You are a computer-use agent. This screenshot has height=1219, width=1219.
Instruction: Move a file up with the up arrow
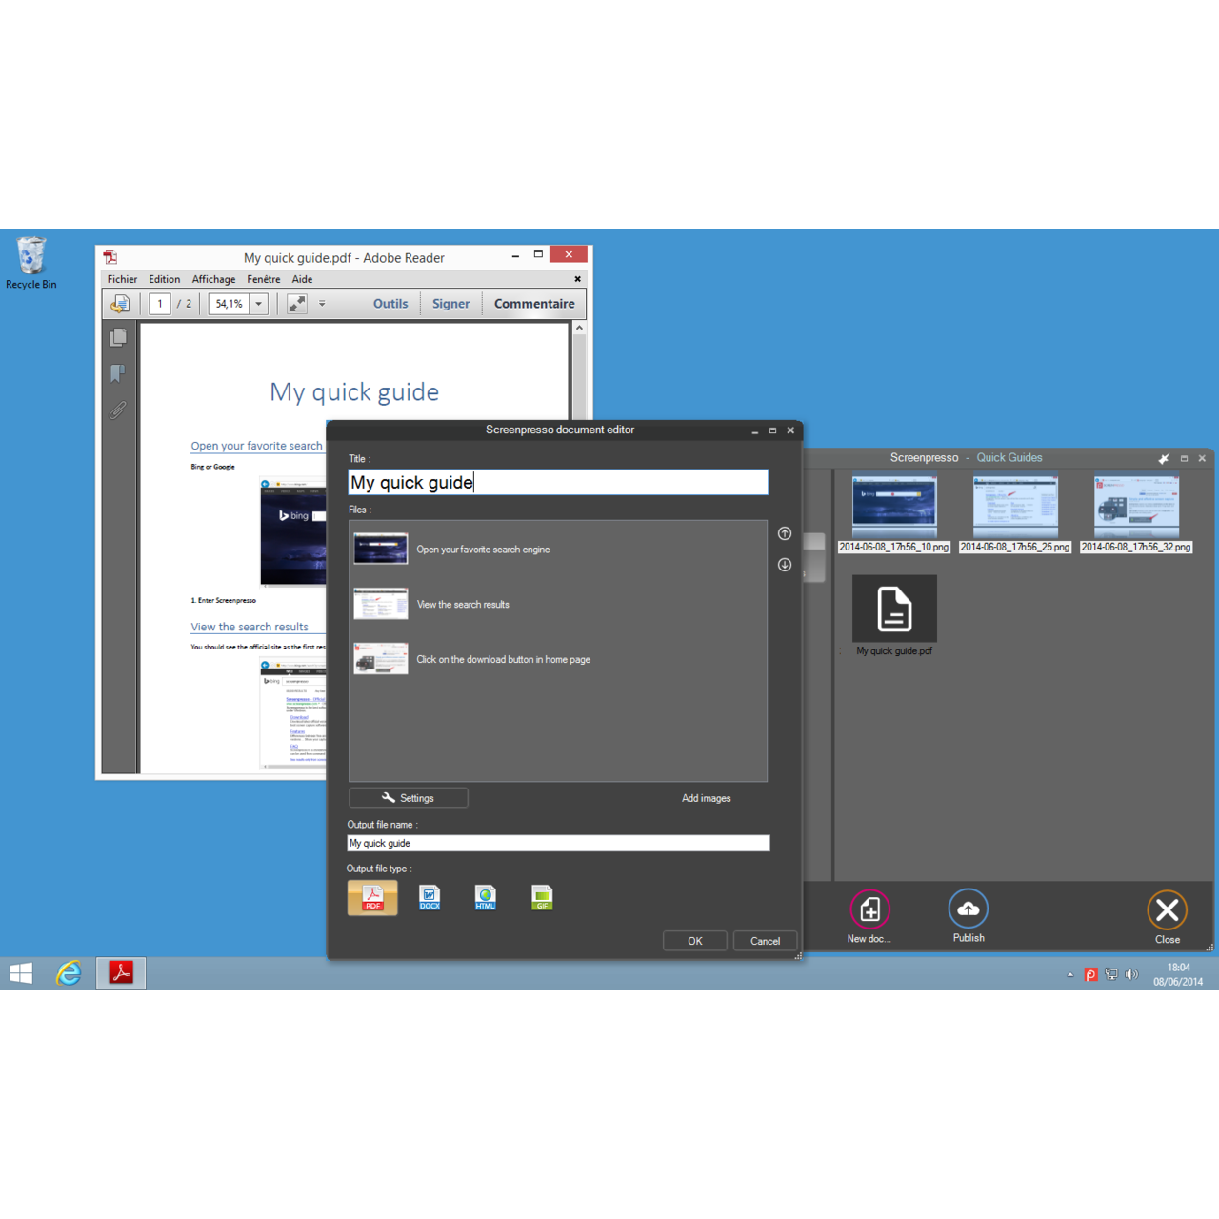click(x=784, y=533)
